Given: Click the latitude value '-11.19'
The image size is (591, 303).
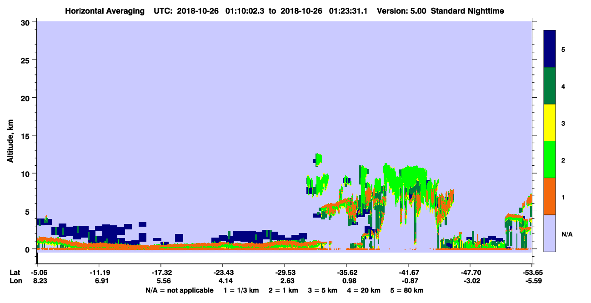Looking at the screenshot, I should pyautogui.click(x=99, y=273).
